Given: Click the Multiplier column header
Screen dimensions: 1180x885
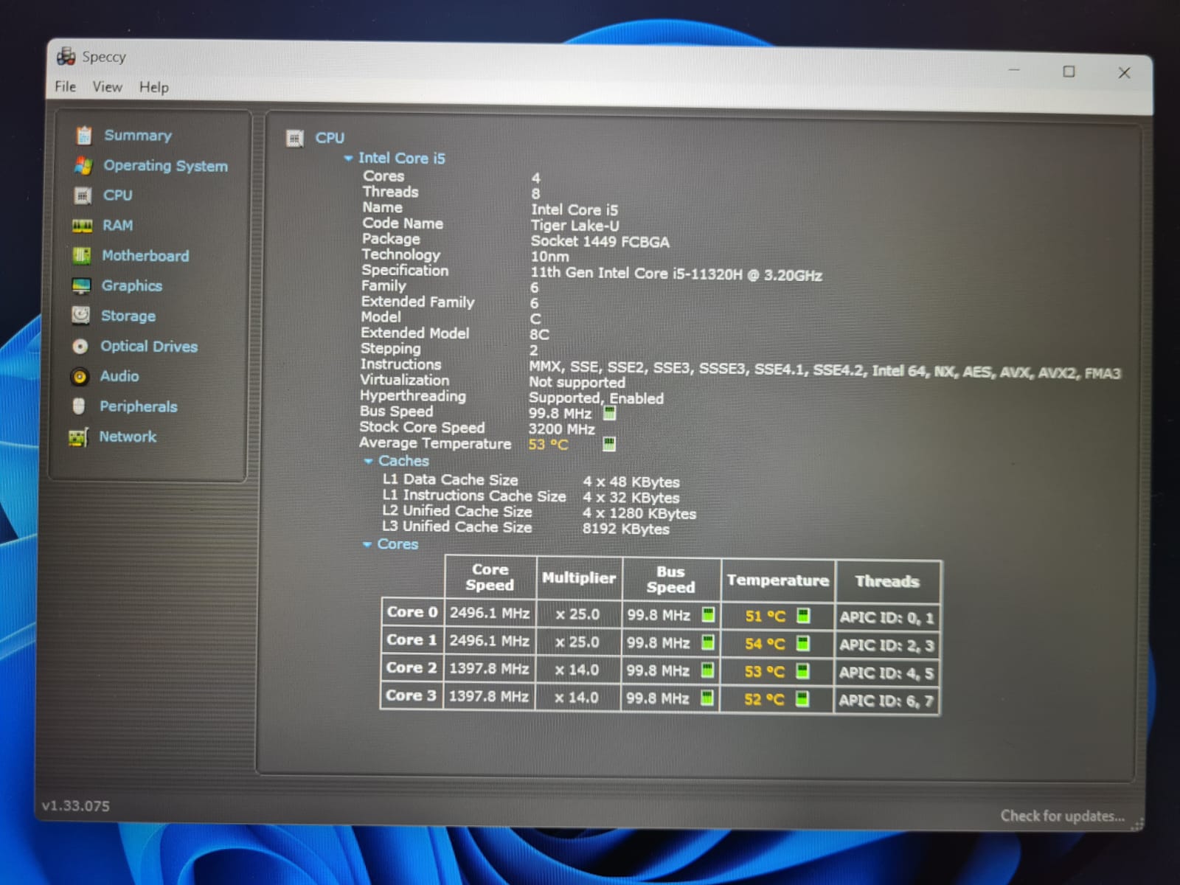Looking at the screenshot, I should click(x=579, y=578).
